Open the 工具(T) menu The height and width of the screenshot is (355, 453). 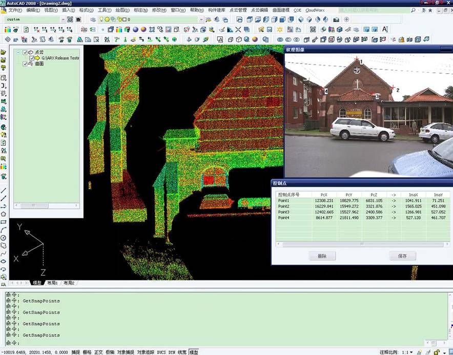(x=105, y=10)
